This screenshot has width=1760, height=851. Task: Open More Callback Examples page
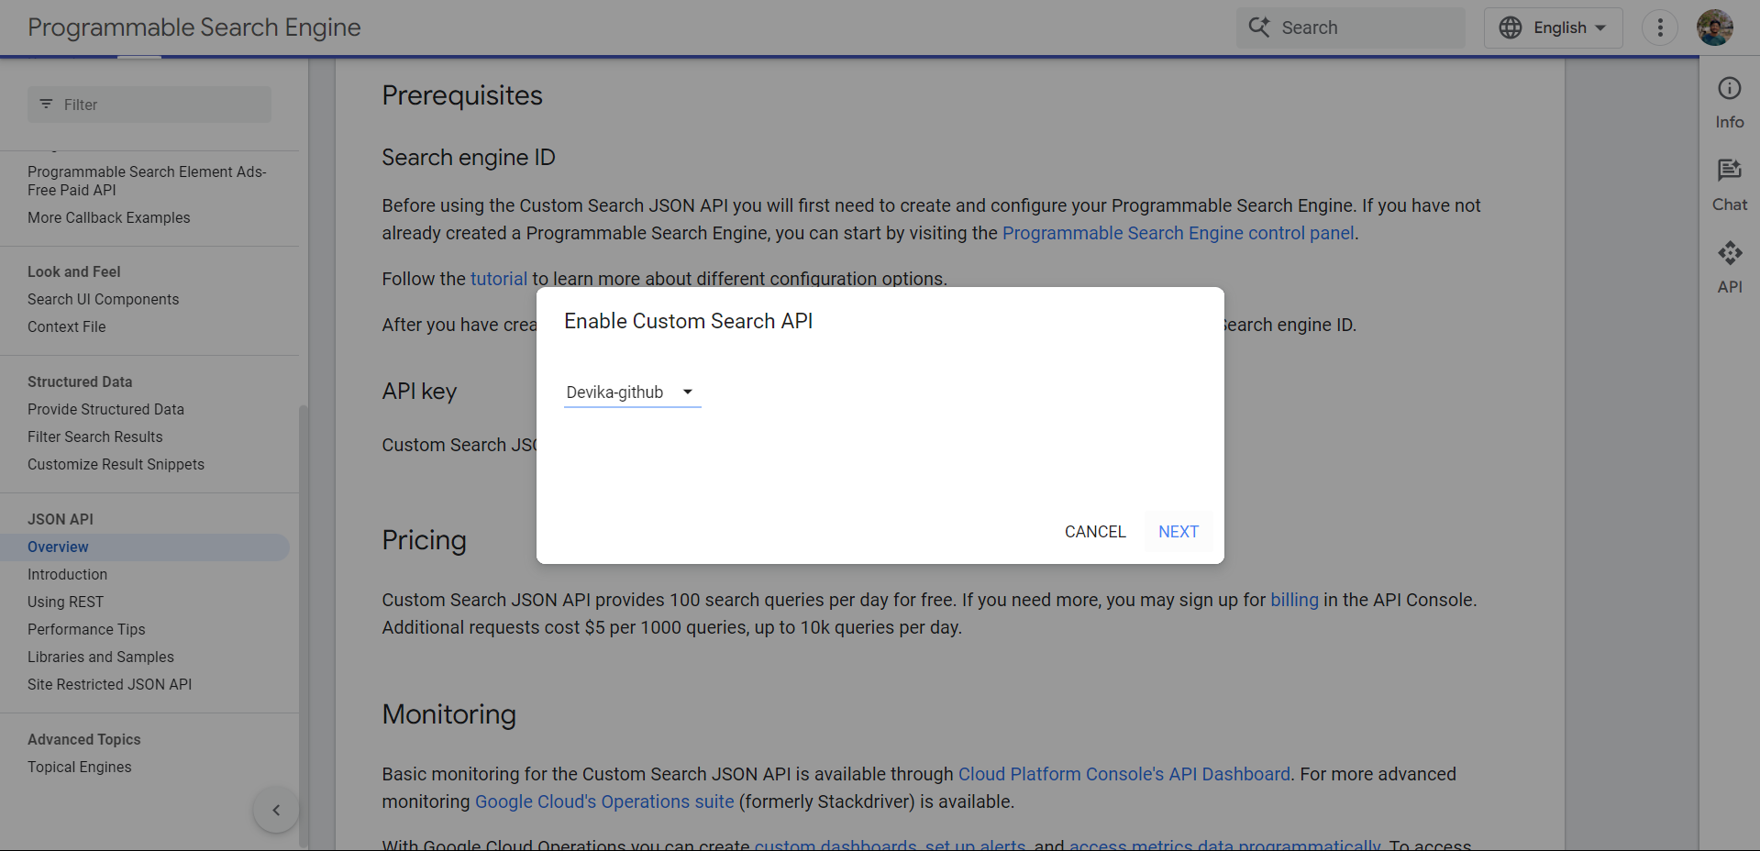(109, 217)
